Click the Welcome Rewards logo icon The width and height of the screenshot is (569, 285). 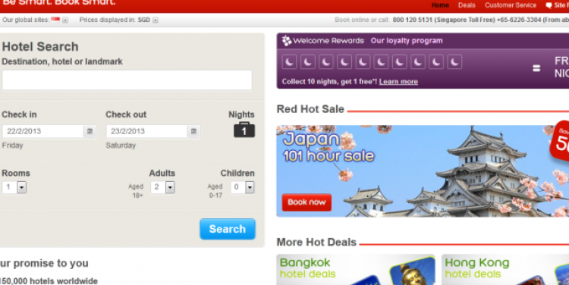coord(287,41)
